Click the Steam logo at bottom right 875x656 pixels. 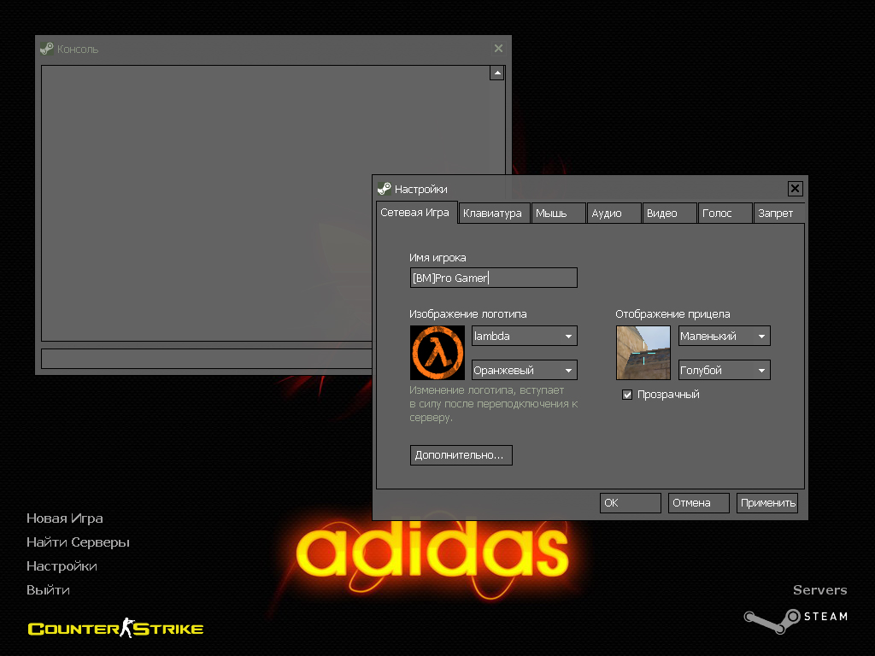pyautogui.click(x=796, y=620)
